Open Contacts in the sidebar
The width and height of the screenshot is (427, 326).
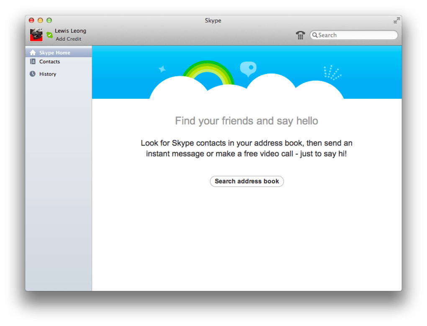coord(59,62)
